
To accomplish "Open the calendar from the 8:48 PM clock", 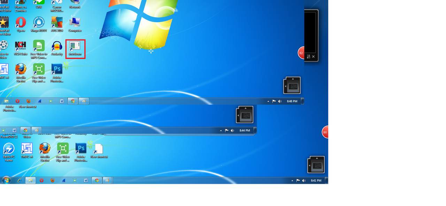I will pos(292,101).
